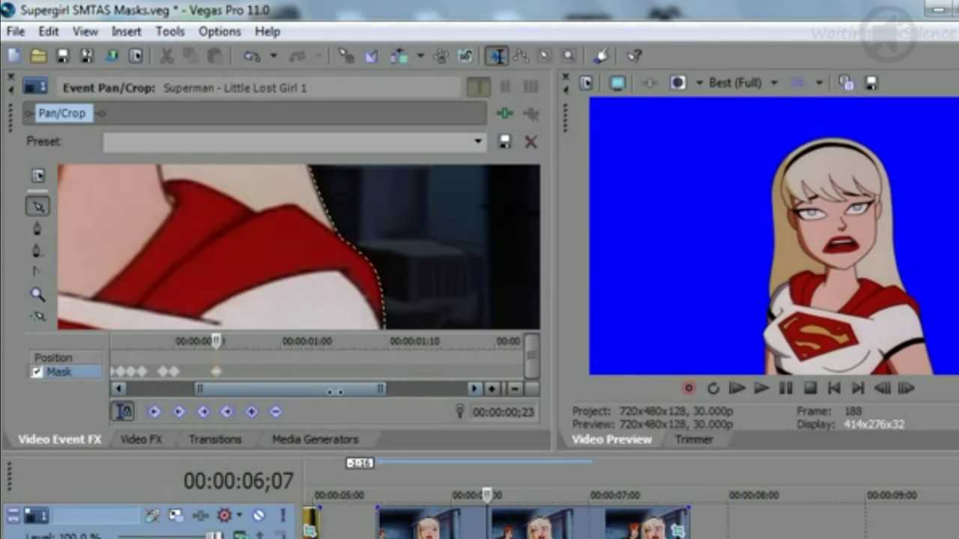Viewport: 959px width, 539px height.
Task: Open the Help menu
Action: [x=267, y=31]
